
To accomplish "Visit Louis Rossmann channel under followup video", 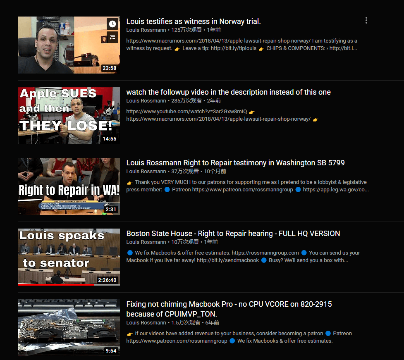I will tap(146, 101).
